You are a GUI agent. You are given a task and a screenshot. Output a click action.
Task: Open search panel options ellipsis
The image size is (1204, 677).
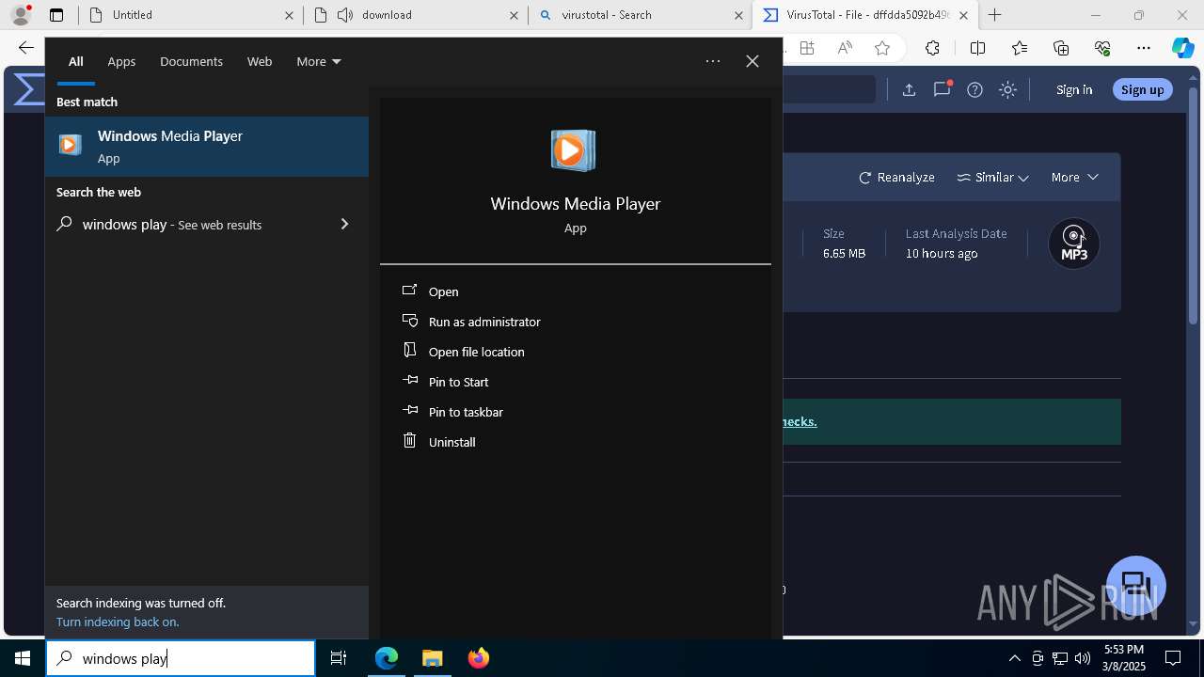point(713,61)
